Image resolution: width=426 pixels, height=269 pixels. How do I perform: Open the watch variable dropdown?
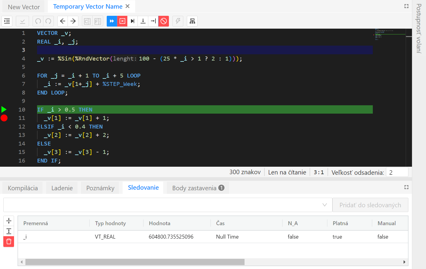click(325, 205)
